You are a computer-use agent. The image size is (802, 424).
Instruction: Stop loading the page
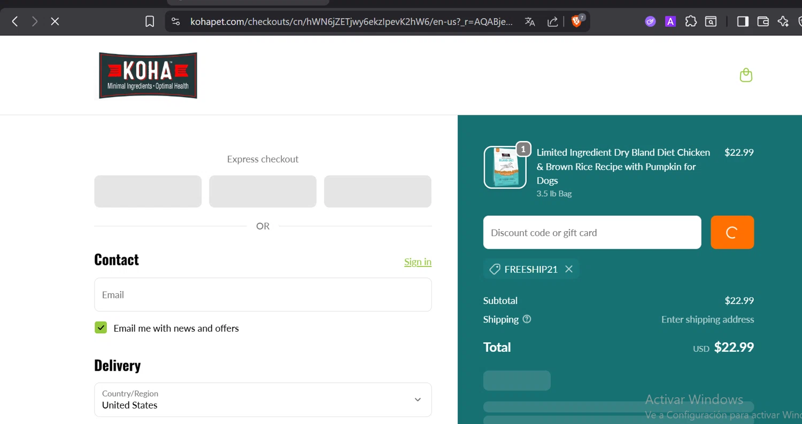tap(55, 21)
